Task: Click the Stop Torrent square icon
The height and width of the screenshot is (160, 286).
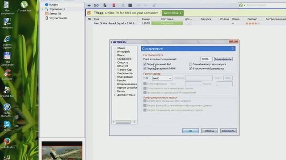Action: point(130,5)
